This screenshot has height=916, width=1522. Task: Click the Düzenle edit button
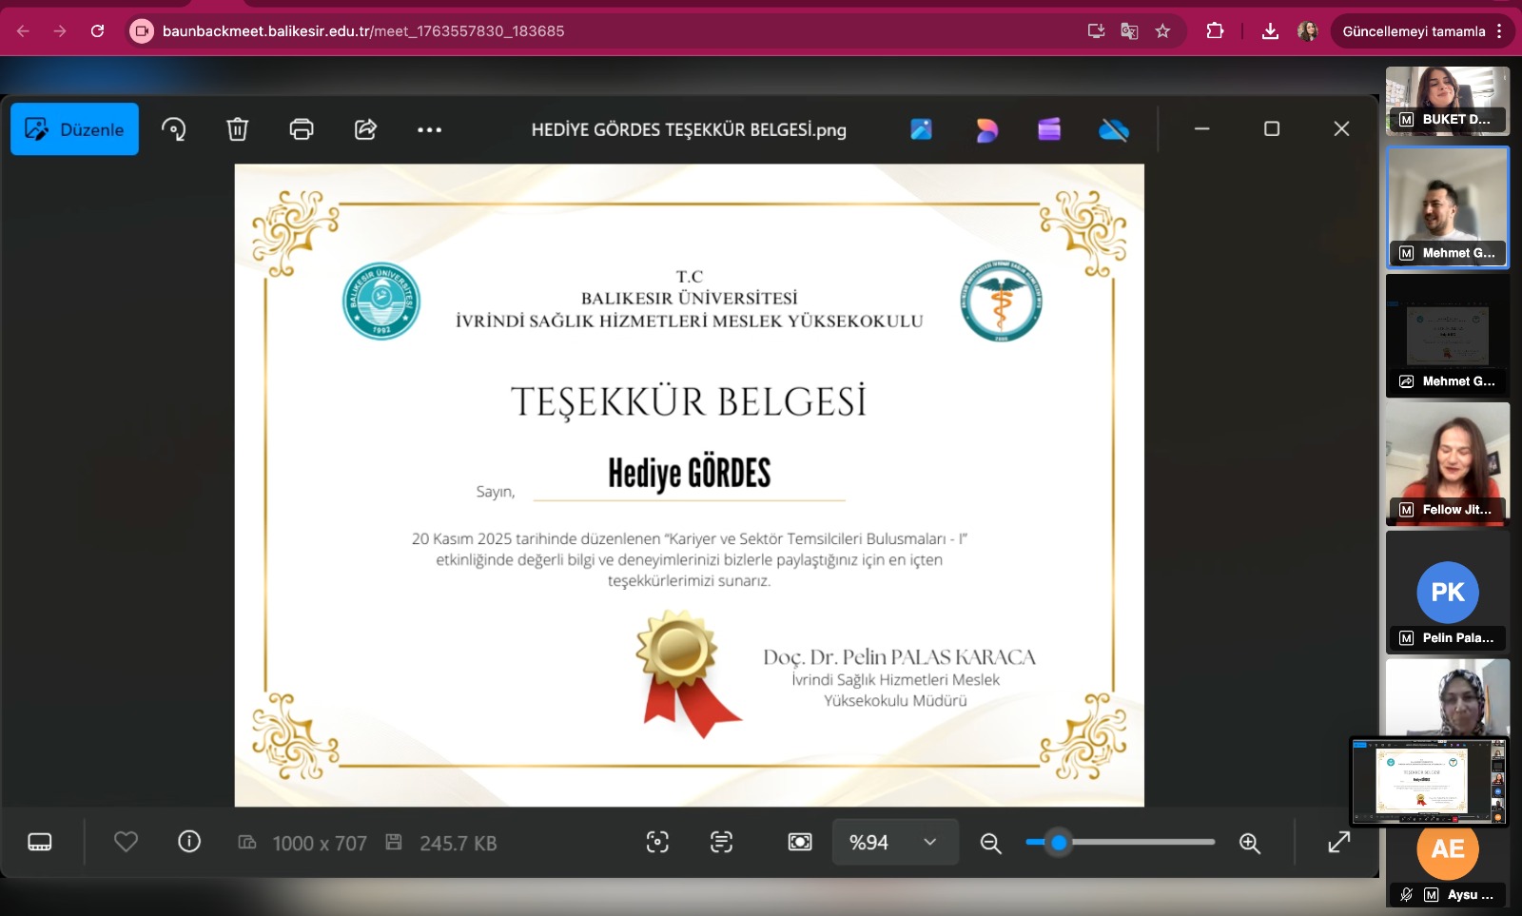[x=74, y=129]
